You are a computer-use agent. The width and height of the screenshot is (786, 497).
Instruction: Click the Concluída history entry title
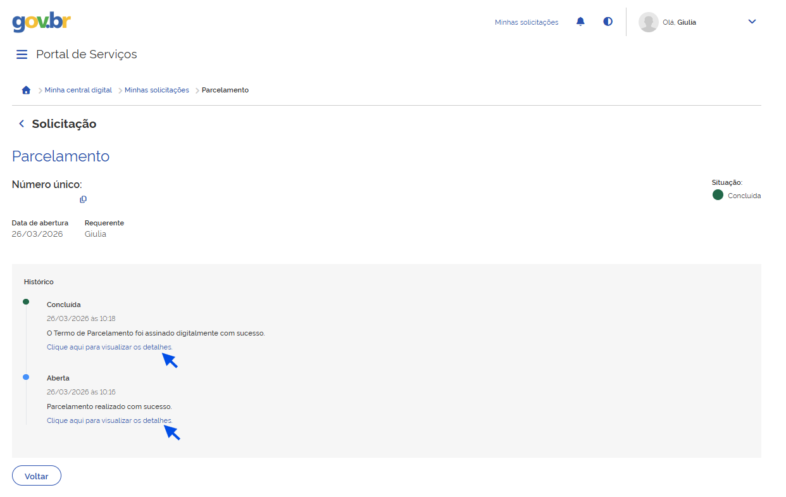pos(64,305)
